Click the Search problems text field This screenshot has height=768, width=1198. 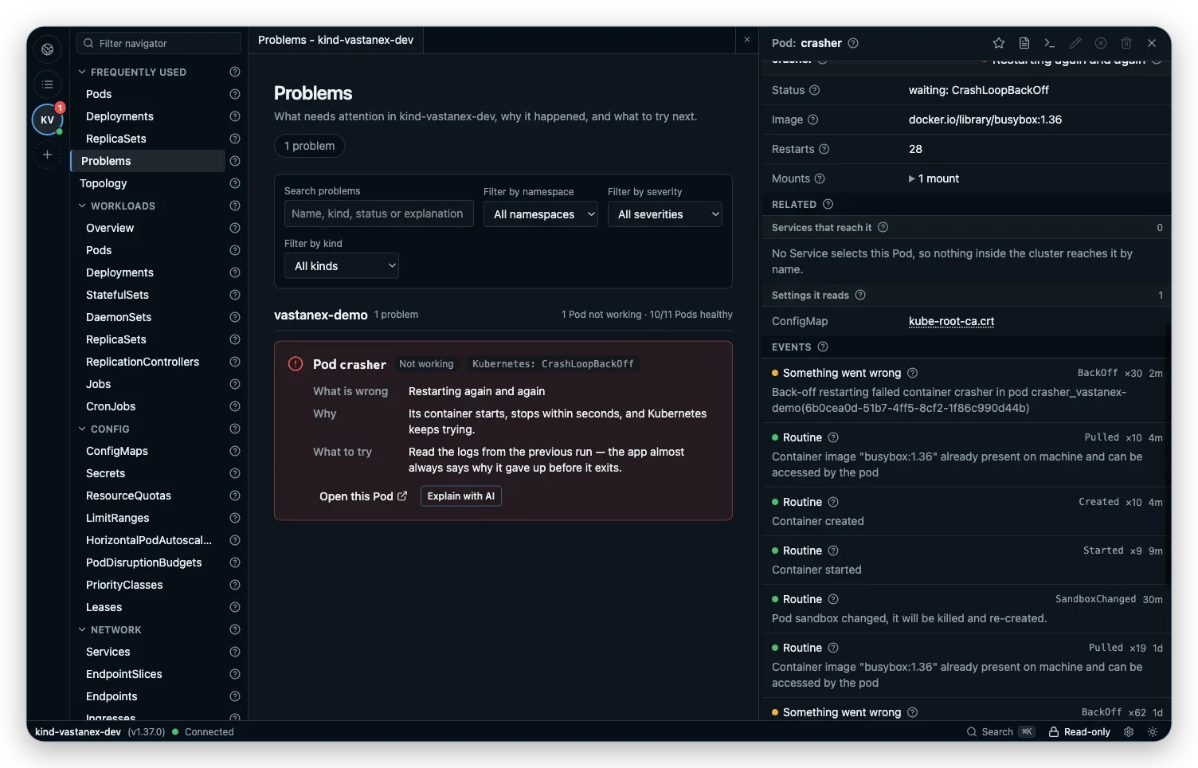pyautogui.click(x=379, y=214)
